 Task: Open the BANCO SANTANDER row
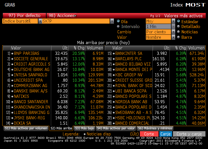click(53, 102)
